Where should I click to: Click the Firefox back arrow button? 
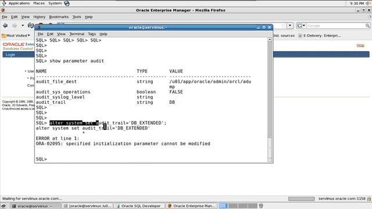[x=5, y=26]
